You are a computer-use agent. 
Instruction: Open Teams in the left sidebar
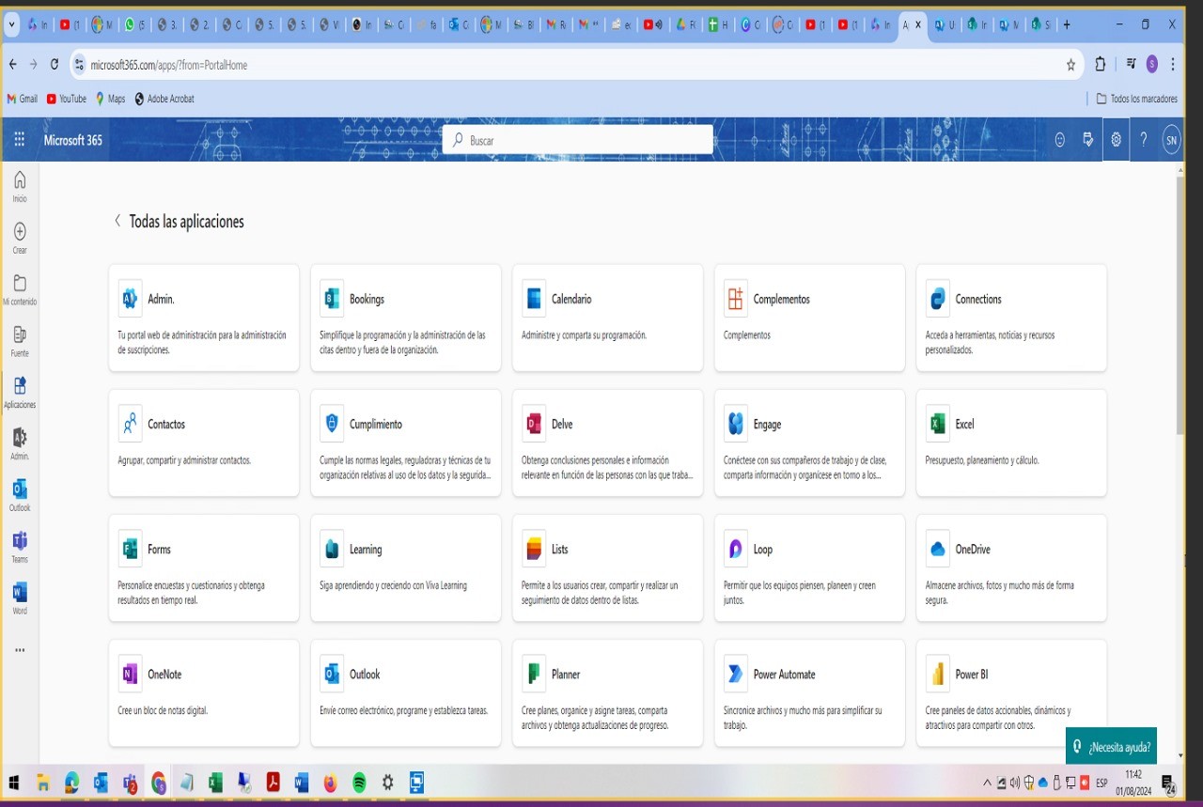20,548
